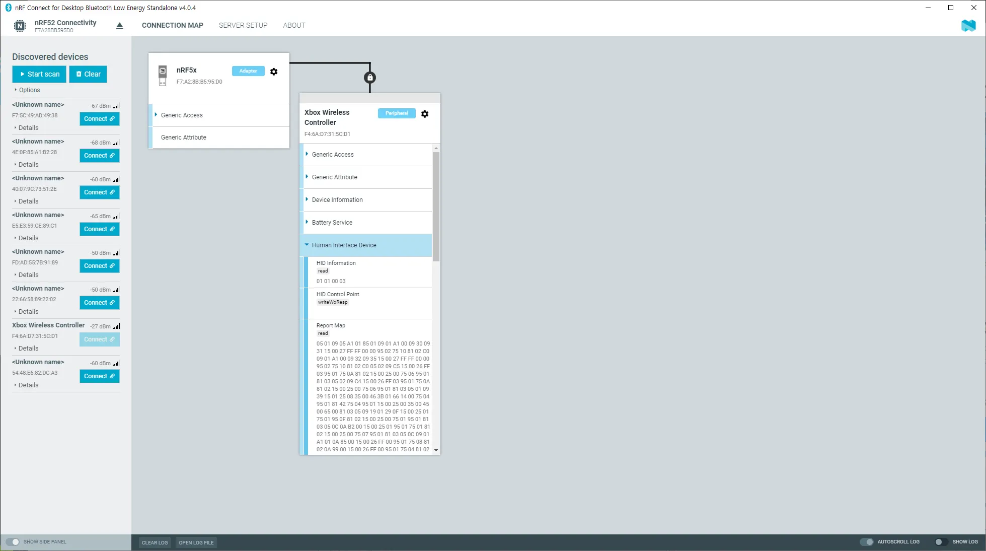
Task: Switch to the Server Setup tab
Action: point(243,25)
